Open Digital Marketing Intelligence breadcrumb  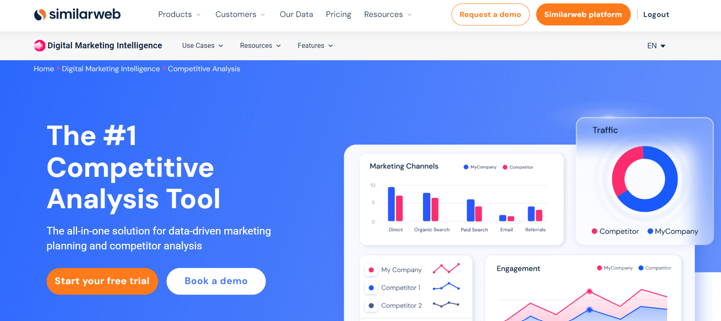(x=111, y=69)
